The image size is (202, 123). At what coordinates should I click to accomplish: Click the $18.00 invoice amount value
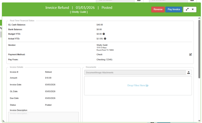48,78
